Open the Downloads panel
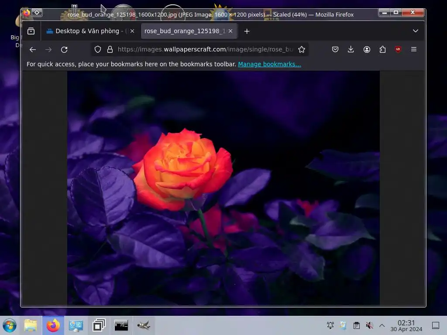This screenshot has width=447, height=335. 351,50
